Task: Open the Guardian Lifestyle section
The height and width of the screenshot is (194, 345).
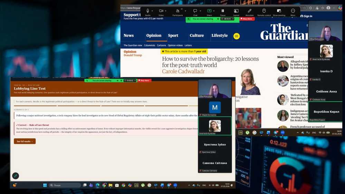Action: 219,36
